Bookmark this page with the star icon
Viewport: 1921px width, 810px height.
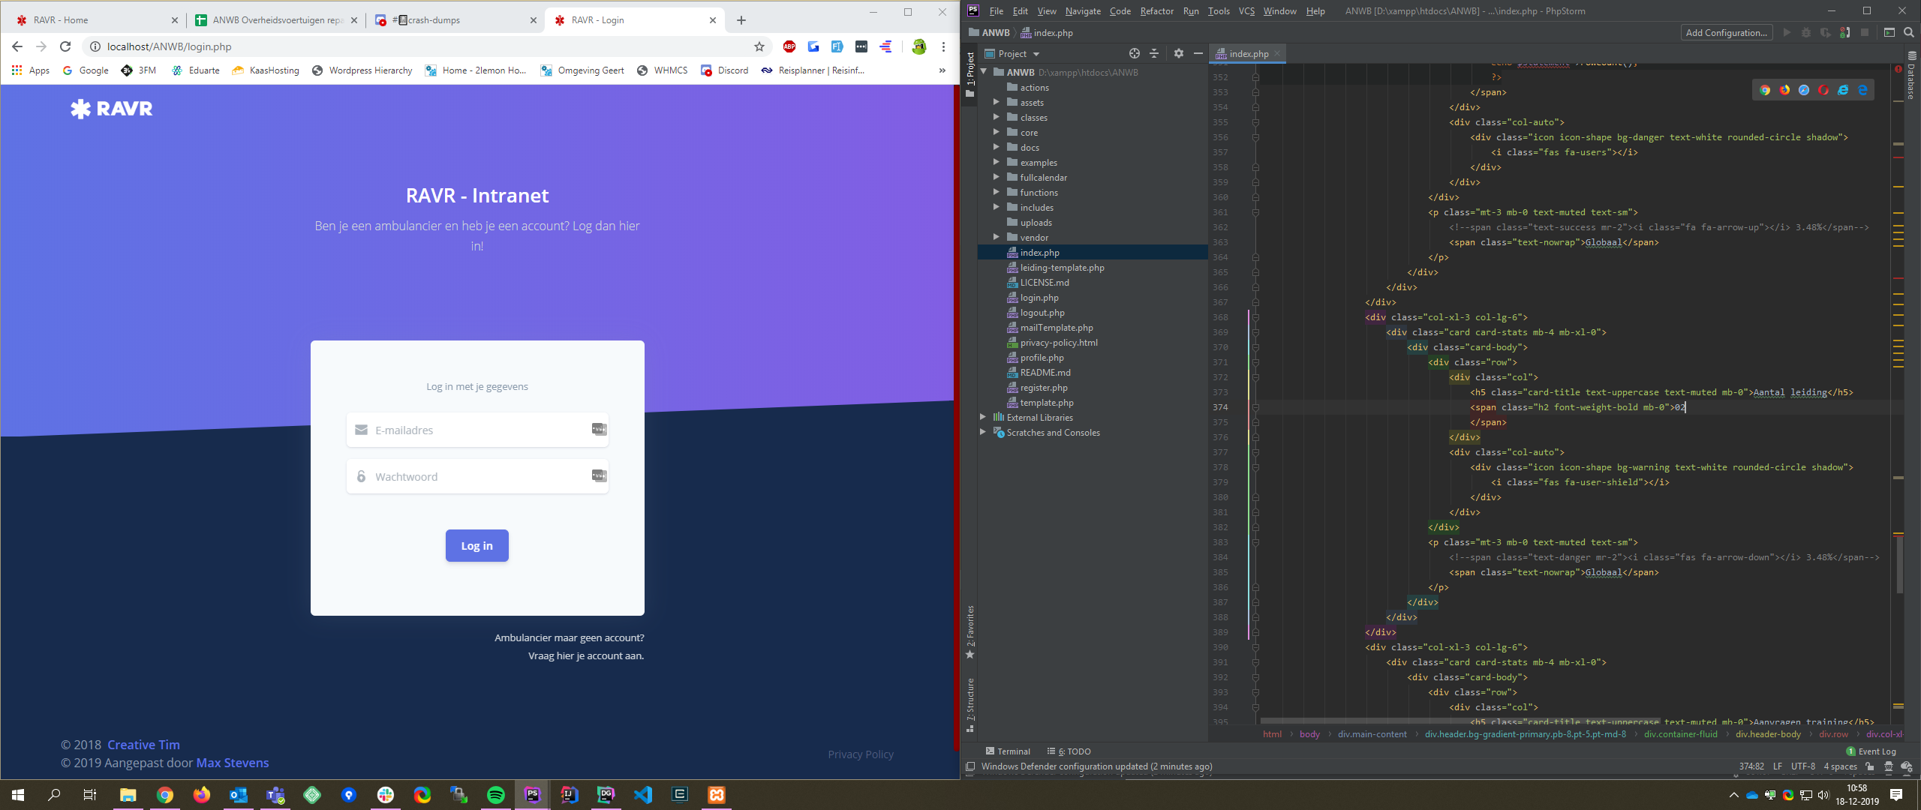(759, 46)
